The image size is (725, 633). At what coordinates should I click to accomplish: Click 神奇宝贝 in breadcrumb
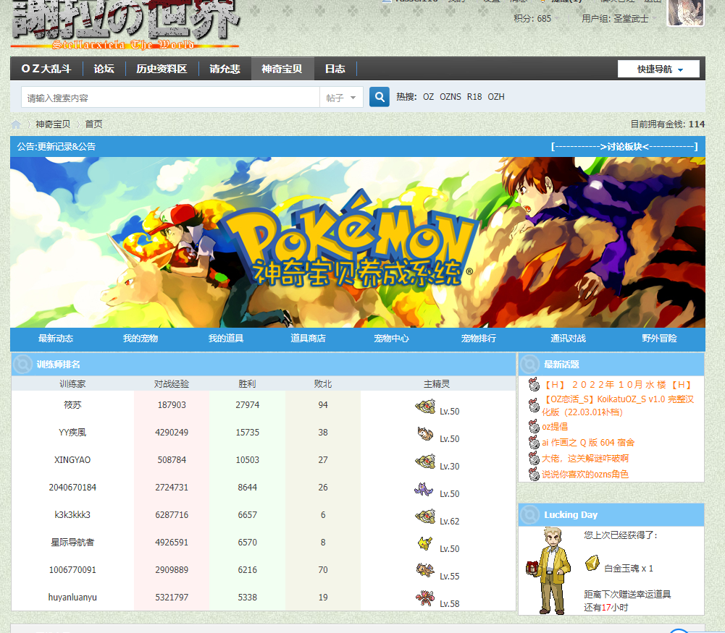click(x=53, y=124)
